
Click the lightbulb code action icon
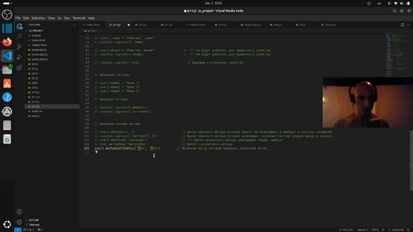[96, 152]
